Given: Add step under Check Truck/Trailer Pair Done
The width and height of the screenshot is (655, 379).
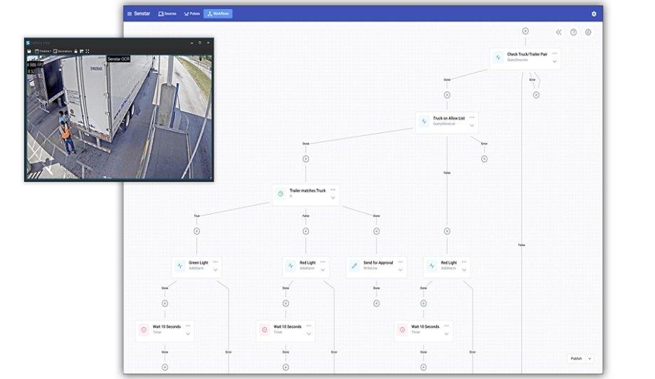Looking at the screenshot, I should (447, 95).
